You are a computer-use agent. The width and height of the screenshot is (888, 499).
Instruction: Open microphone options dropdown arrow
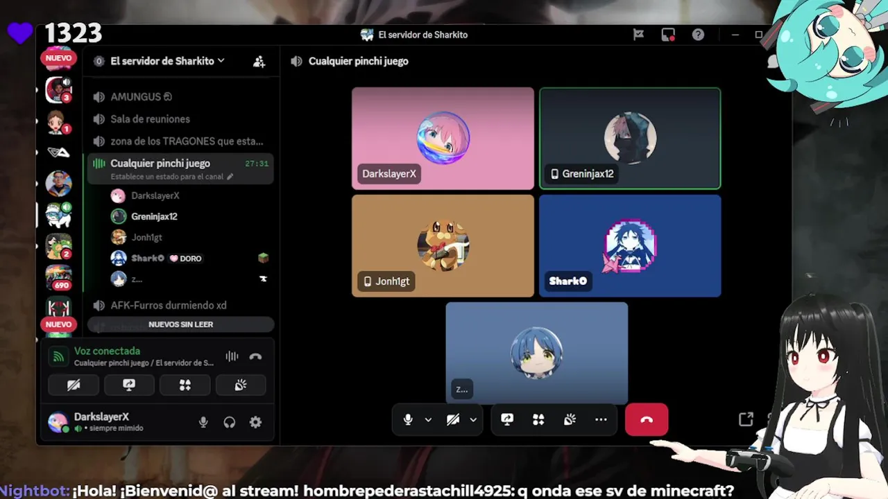coord(428,420)
